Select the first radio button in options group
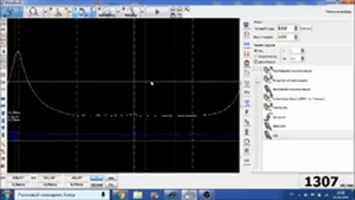Viewport: 355px width, 200px height. (x=256, y=51)
